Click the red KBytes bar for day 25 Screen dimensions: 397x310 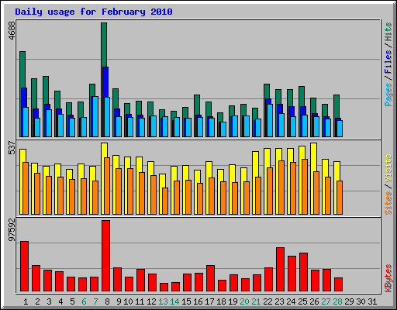(303, 272)
